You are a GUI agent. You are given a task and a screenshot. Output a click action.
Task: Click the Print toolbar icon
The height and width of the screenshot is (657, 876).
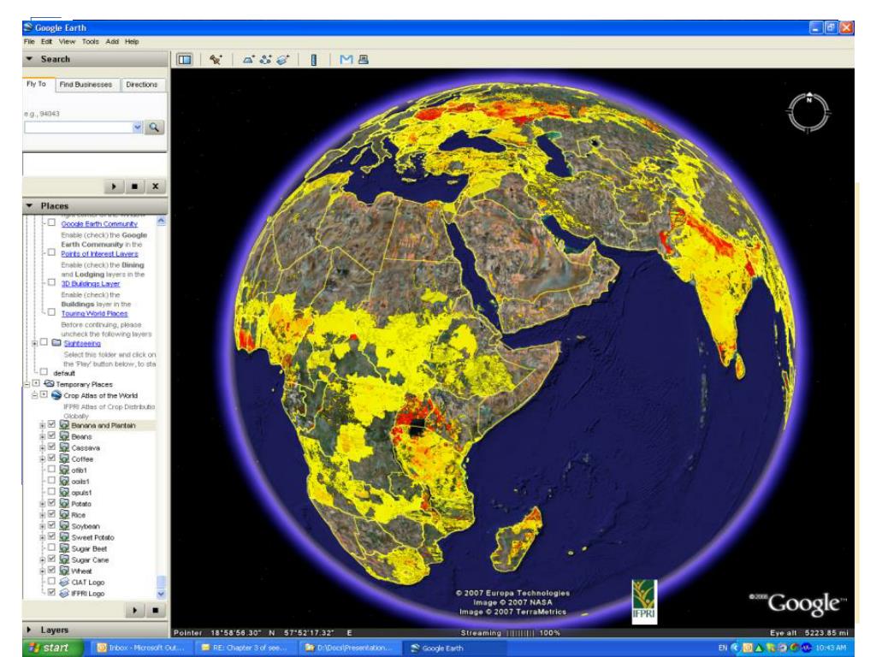pos(364,59)
